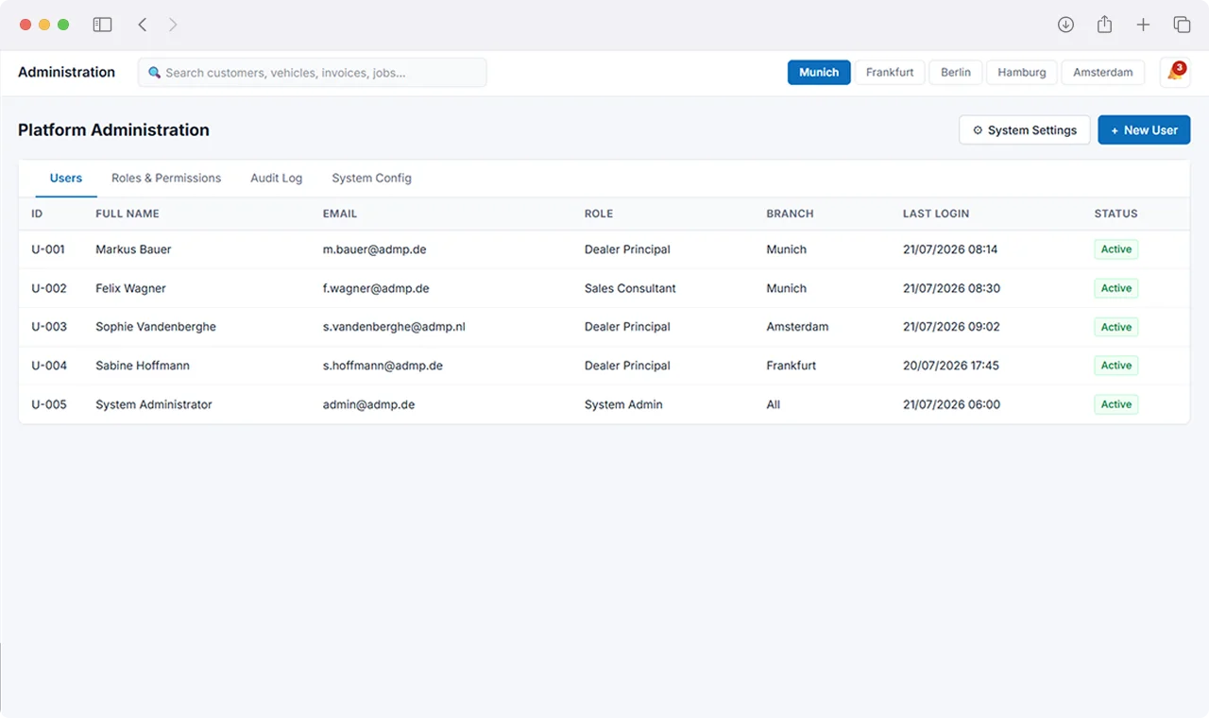The image size is (1209, 718).
Task: Open the Users tab
Action: pos(66,178)
